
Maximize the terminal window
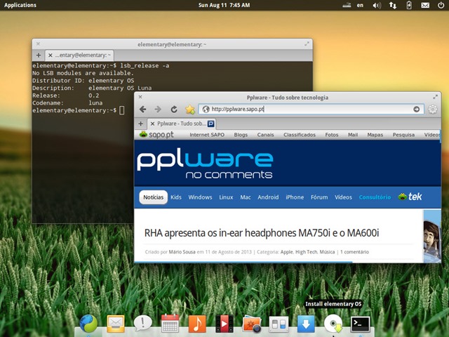click(x=307, y=44)
